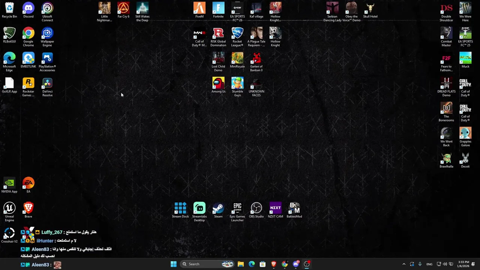This screenshot has height=270, width=480.
Task: Open the Unreal Engine shortcut
Action: click(9, 212)
